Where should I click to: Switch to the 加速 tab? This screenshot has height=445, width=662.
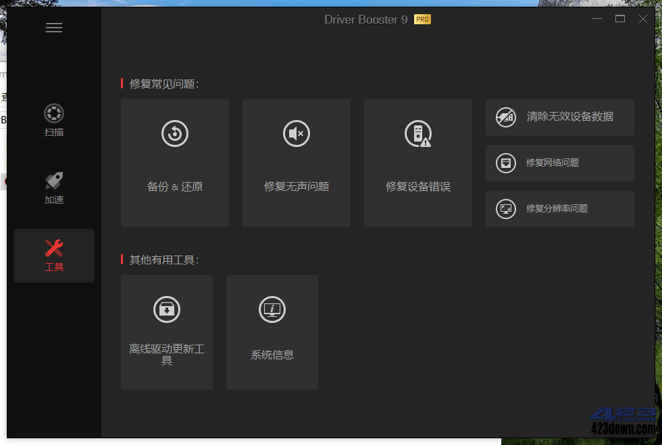pos(53,189)
